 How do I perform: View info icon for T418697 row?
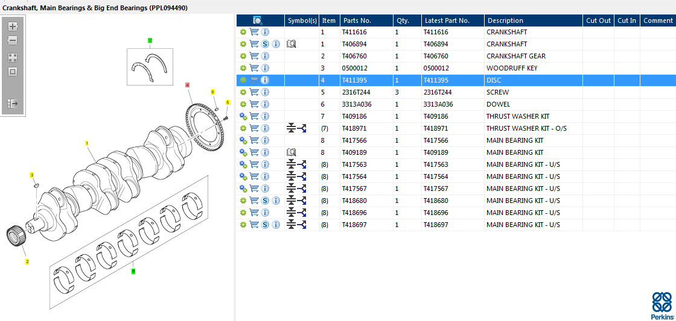click(276, 225)
